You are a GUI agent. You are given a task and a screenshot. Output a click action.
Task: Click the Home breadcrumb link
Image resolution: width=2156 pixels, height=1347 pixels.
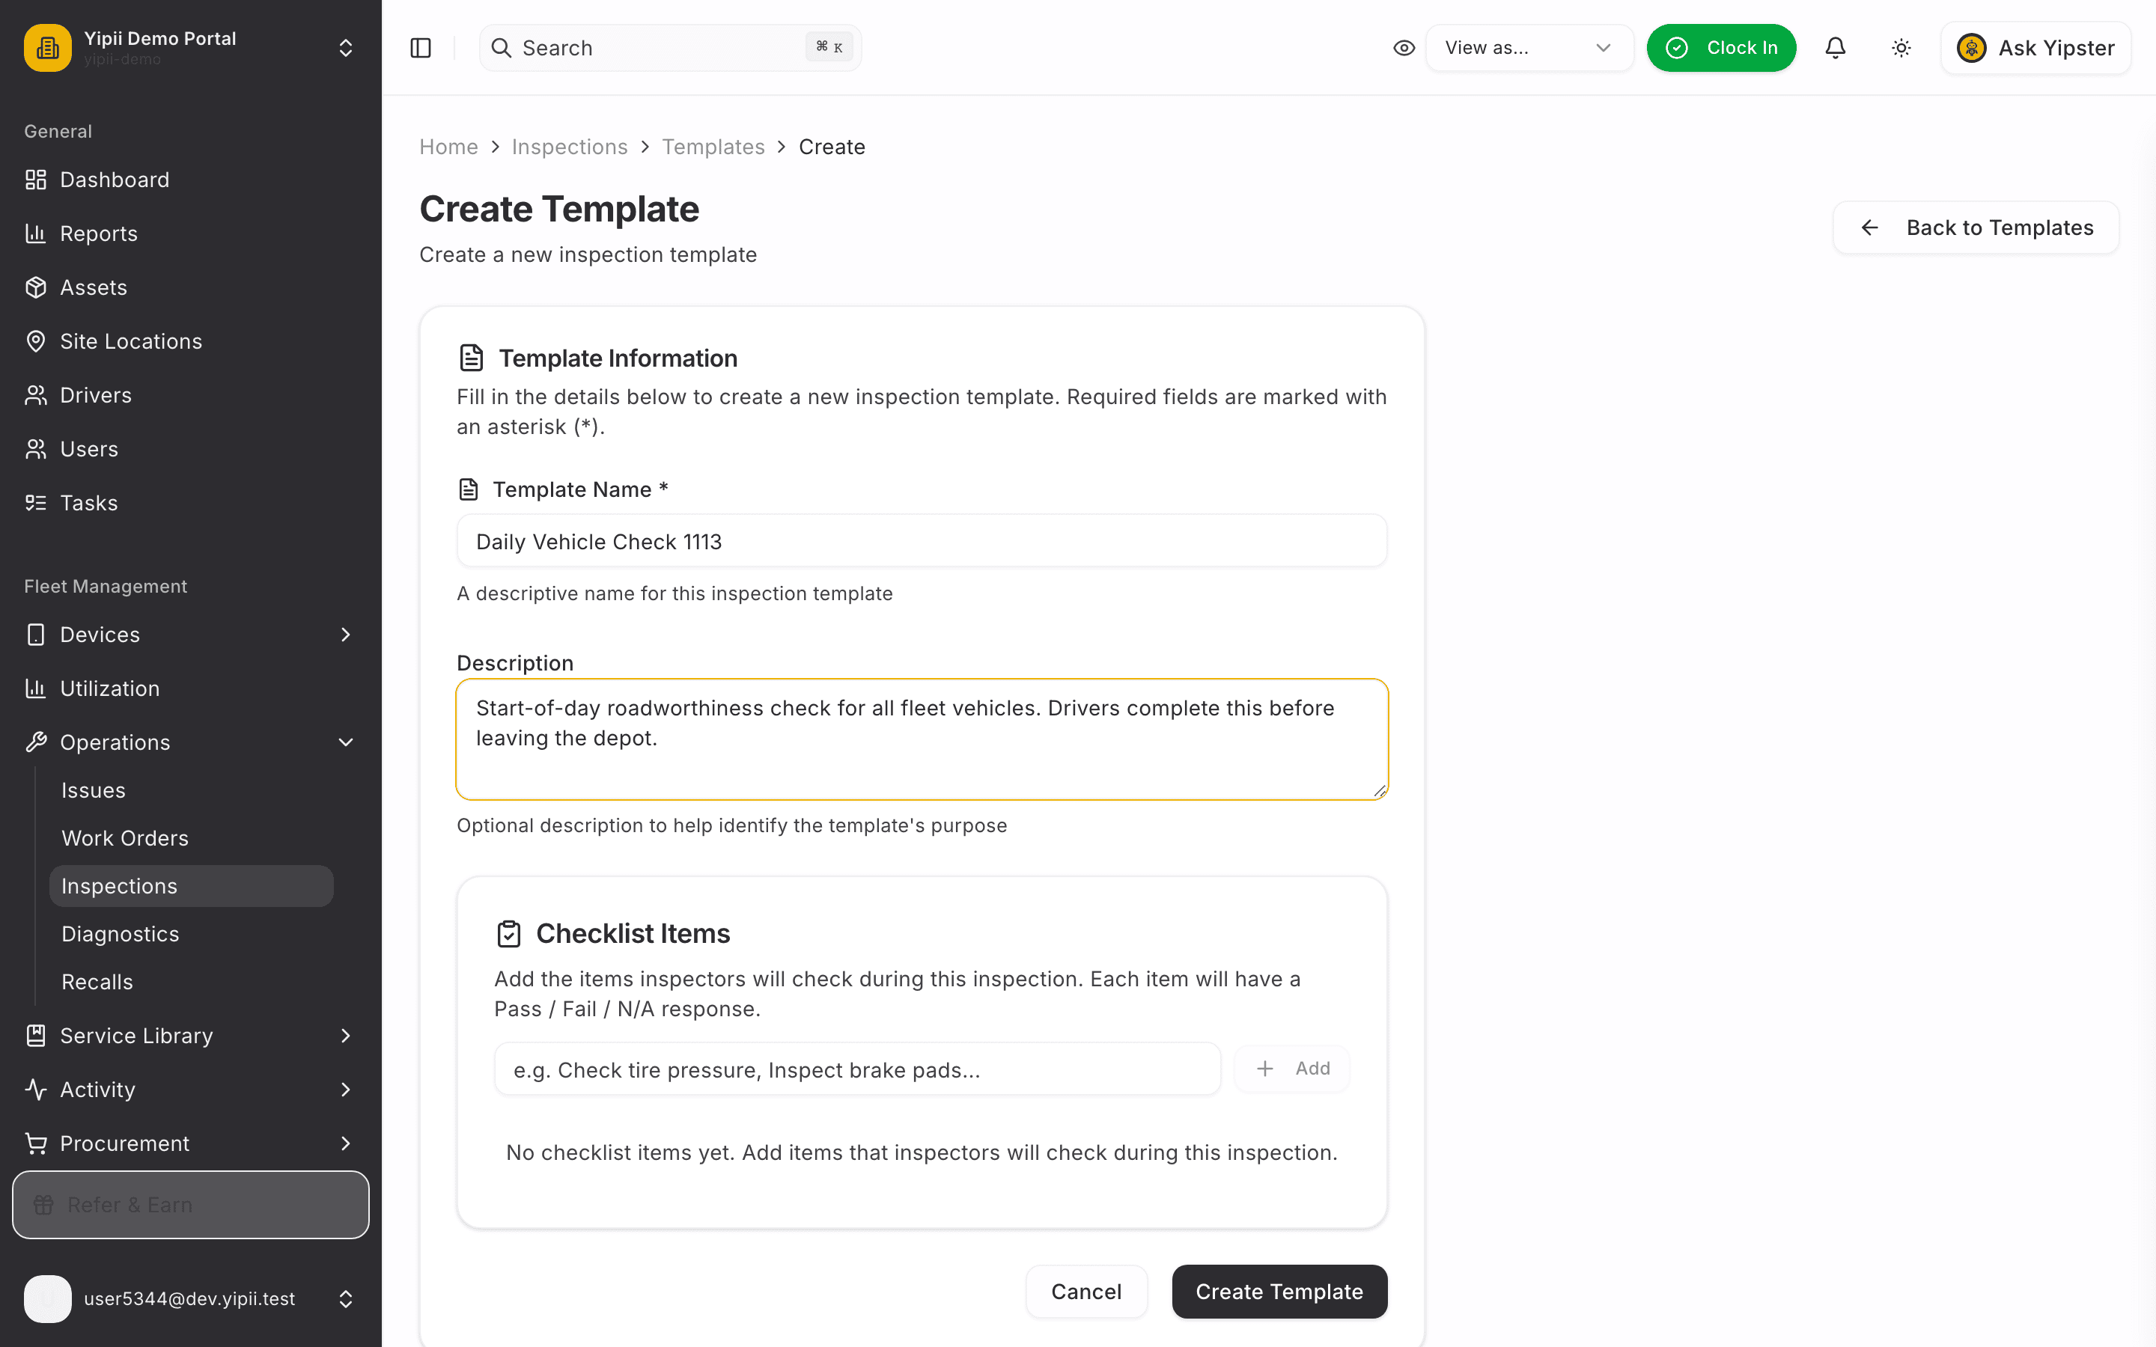click(449, 147)
